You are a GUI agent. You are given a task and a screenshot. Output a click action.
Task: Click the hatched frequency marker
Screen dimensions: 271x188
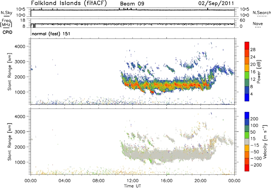tap(34, 25)
